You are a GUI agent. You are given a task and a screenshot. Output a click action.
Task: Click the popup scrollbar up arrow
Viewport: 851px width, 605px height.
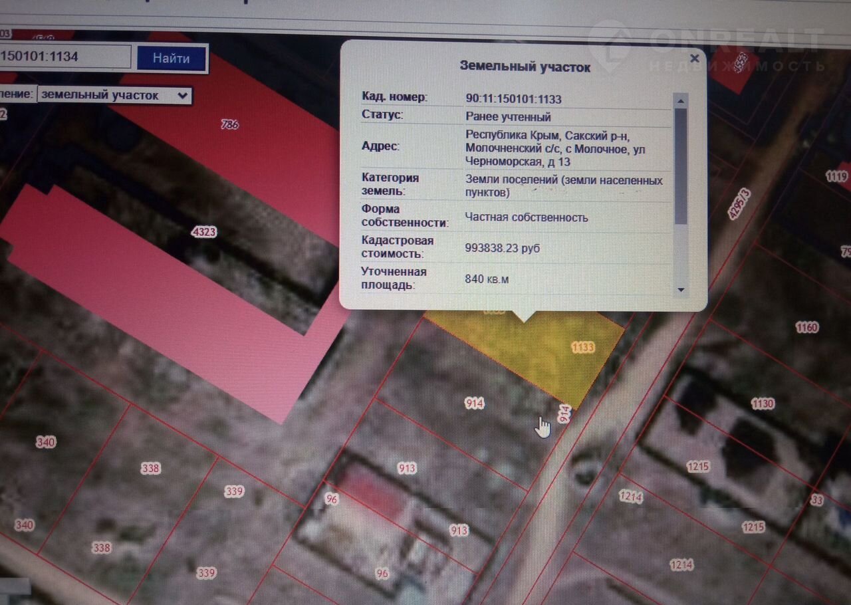tap(680, 100)
